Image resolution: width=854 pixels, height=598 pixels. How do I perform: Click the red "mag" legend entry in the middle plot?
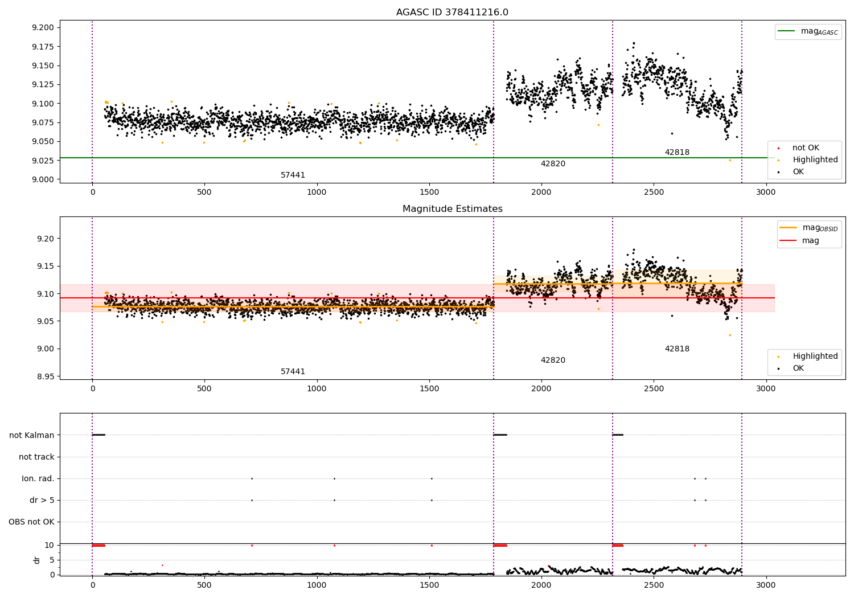pyautogui.click(x=799, y=241)
